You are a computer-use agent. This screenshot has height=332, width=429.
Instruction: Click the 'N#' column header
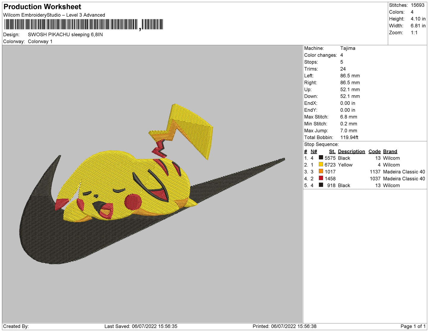coord(314,151)
